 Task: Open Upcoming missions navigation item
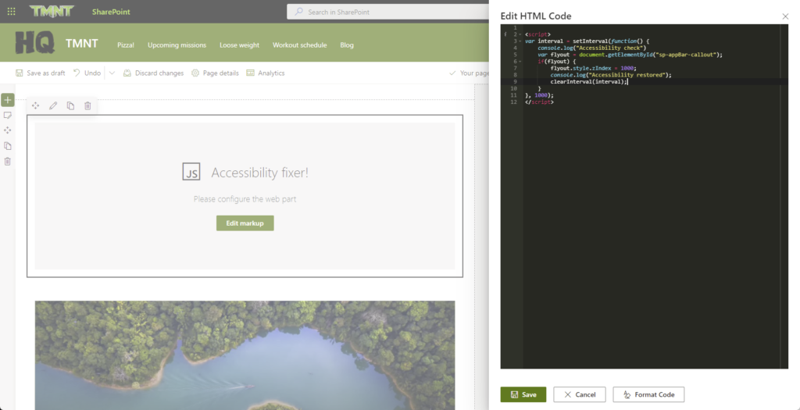[x=177, y=45]
